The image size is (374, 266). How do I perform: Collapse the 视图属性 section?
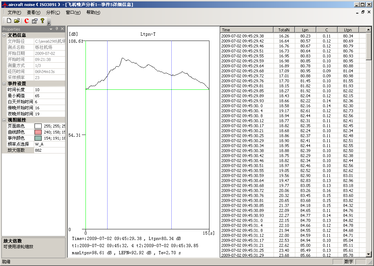(4, 120)
